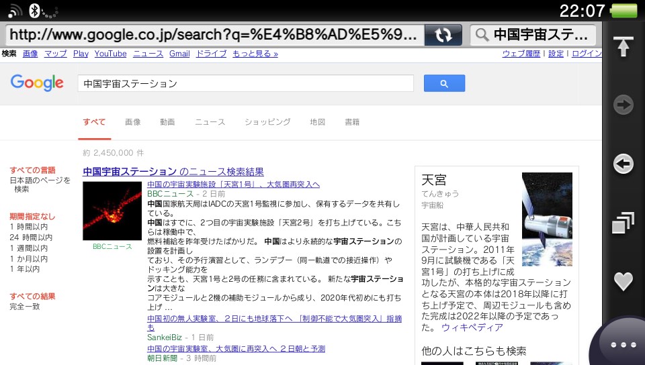This screenshot has width=645, height=365.
Task: Open the BBC news thumbnail image
Action: pyautogui.click(x=112, y=211)
